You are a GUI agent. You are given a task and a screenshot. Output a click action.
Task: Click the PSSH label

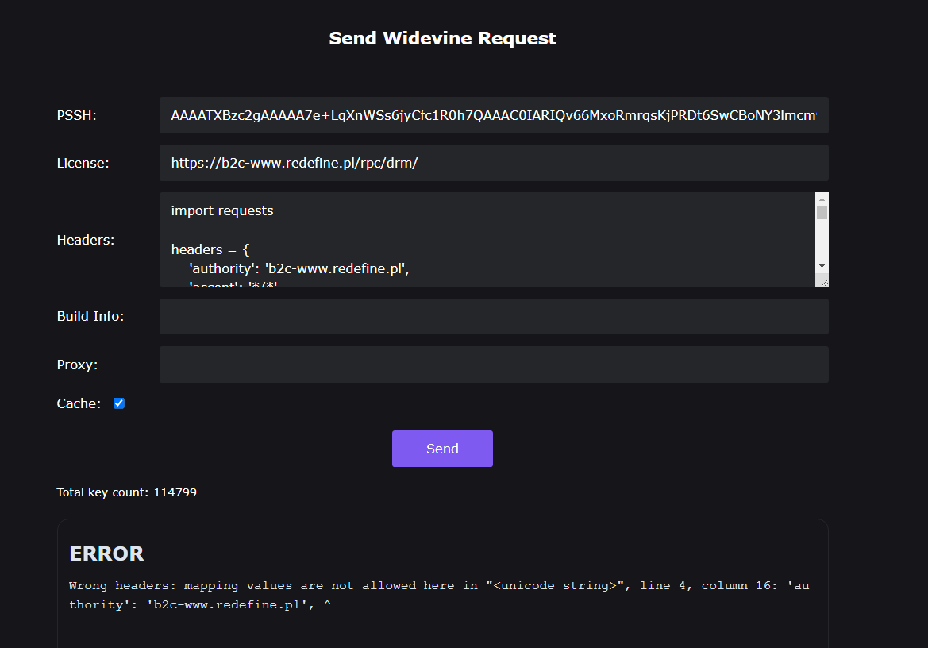point(76,116)
